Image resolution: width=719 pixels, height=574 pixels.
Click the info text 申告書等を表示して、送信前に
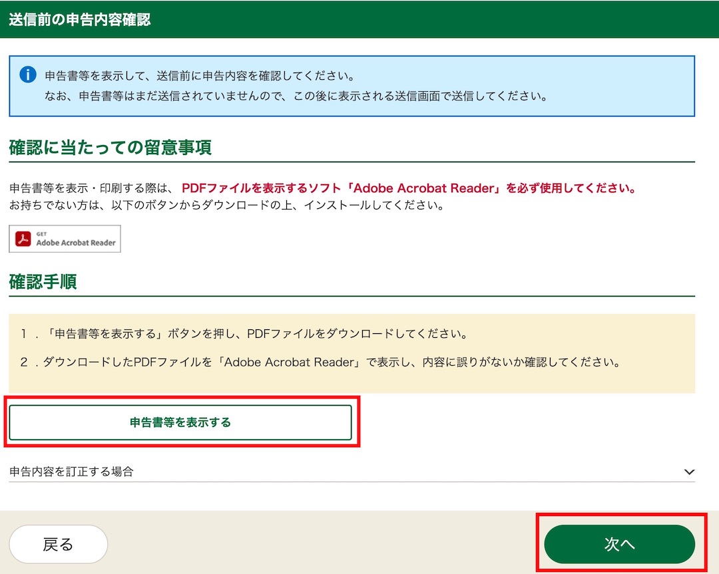[199, 76]
